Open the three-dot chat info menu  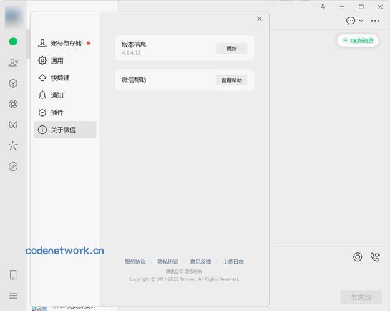click(x=375, y=21)
